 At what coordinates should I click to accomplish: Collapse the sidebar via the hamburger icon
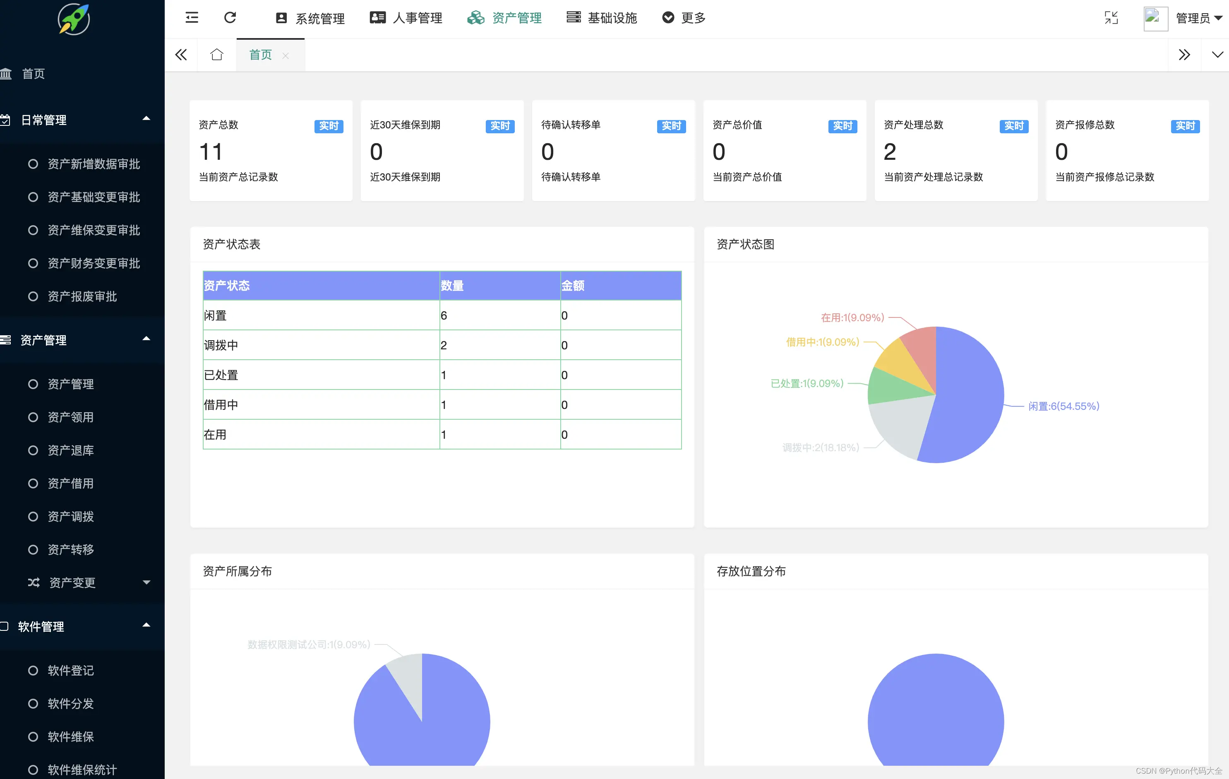[x=192, y=17]
